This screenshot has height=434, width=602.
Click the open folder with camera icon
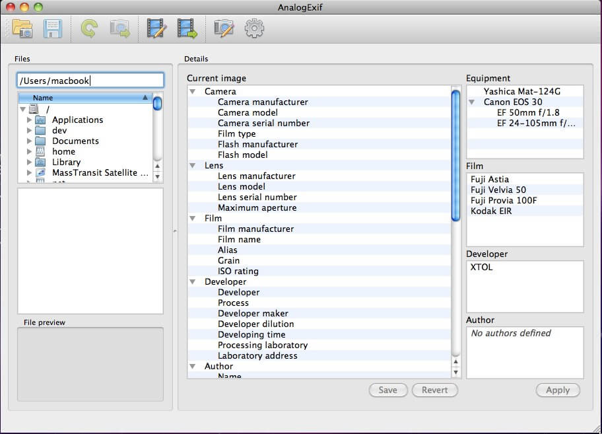click(x=22, y=28)
